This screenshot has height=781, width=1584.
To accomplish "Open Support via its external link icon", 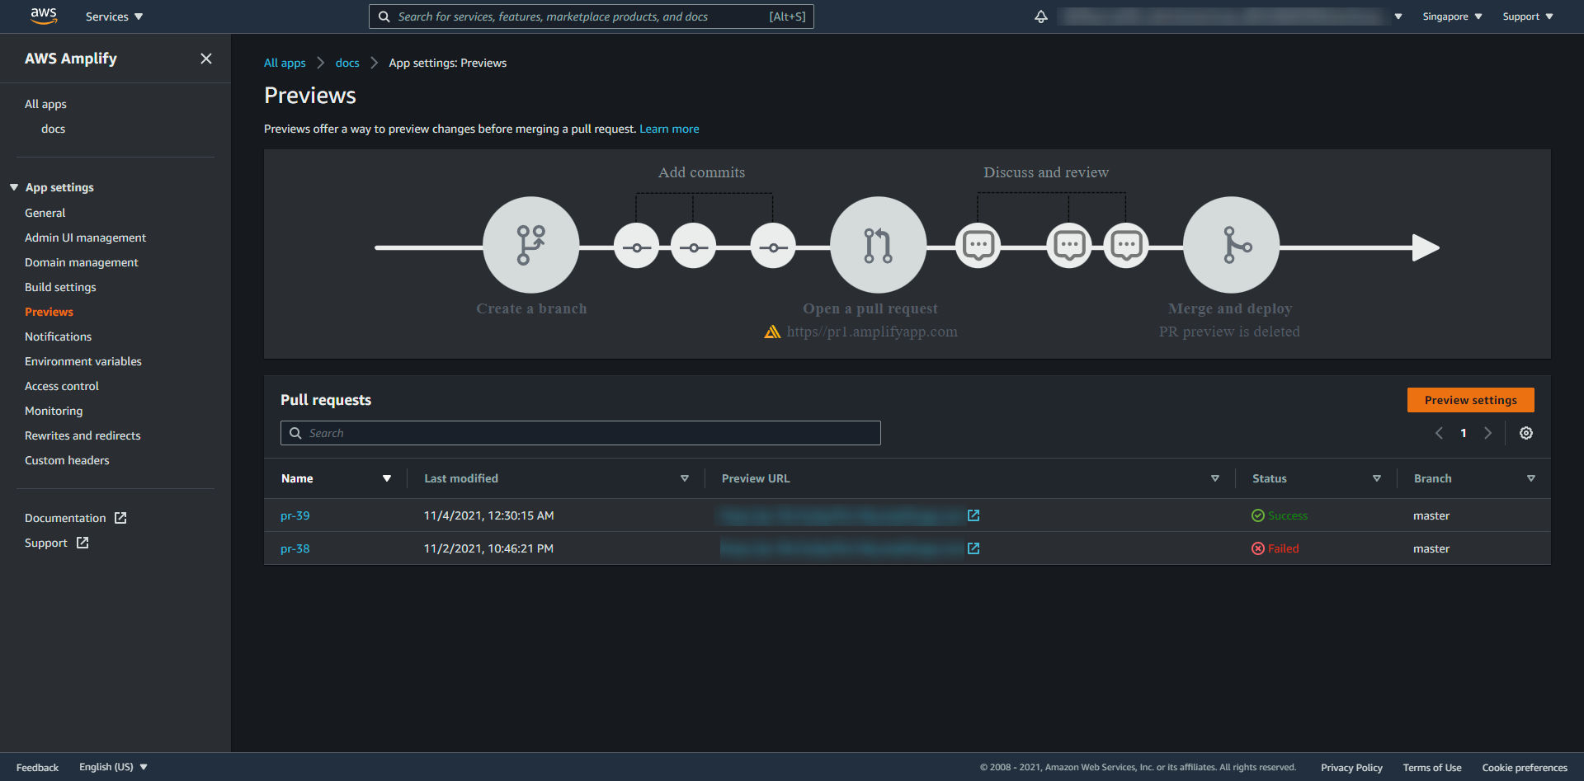I will click(x=82, y=542).
